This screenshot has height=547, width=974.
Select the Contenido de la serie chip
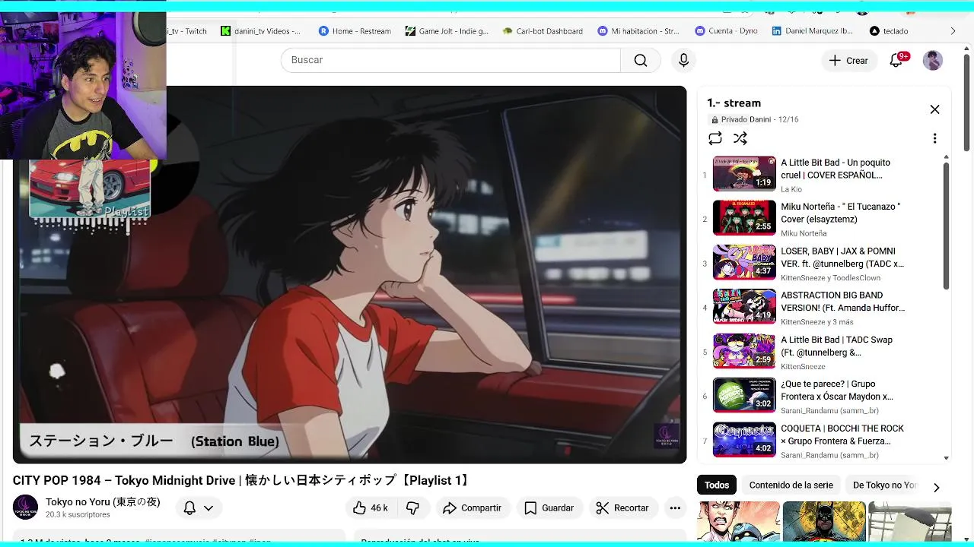click(791, 485)
